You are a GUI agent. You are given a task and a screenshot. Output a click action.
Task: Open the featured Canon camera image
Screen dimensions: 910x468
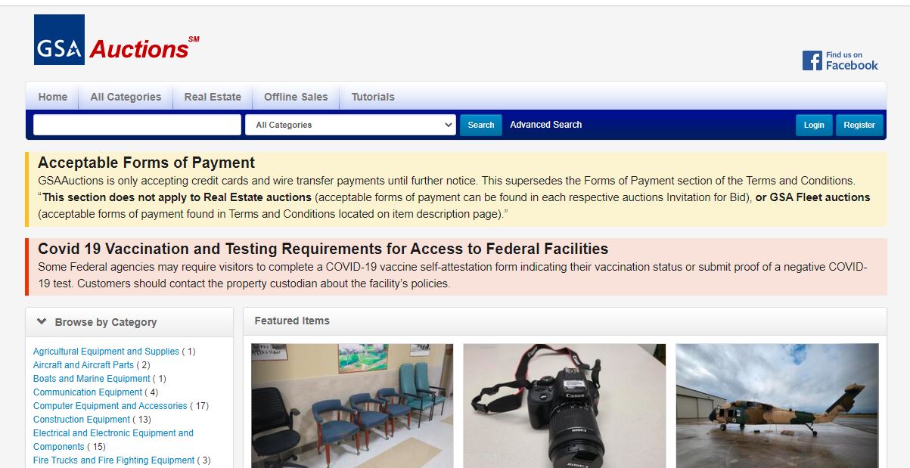tap(564, 406)
